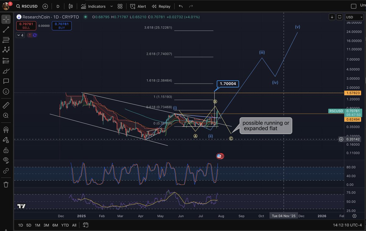Click the purple refresh legend icon
The width and height of the screenshot is (366, 231).
pos(35,35)
